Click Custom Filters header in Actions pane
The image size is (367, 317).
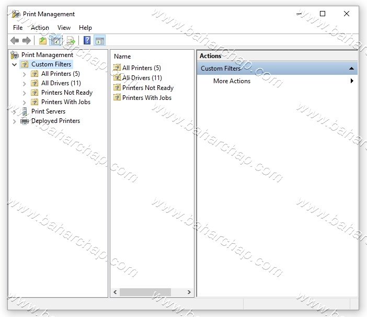click(x=277, y=69)
